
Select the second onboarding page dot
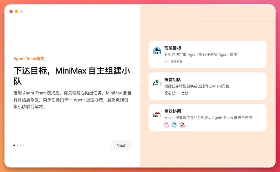(17, 145)
